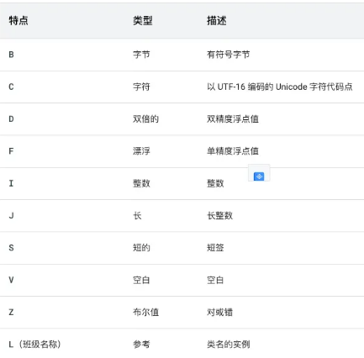Click the 类型 column header
Image resolution: width=364 pixels, height=358 pixels.
click(143, 21)
